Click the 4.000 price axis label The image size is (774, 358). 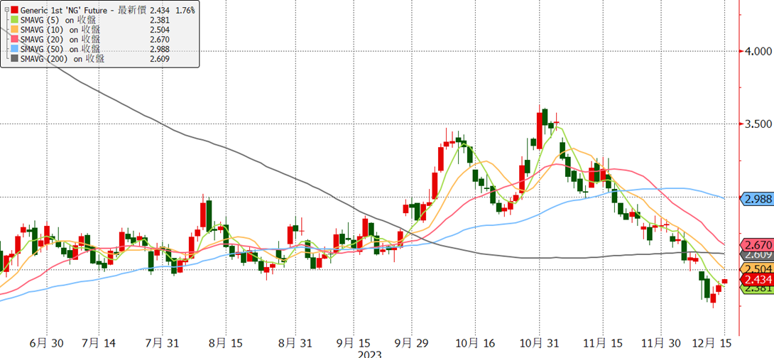[757, 51]
